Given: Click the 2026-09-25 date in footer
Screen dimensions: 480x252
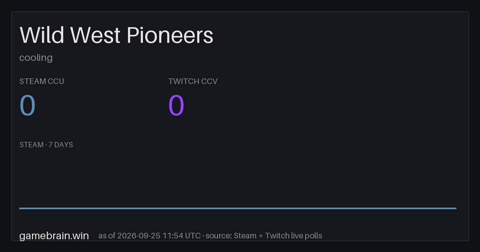Looking at the screenshot, I should 139,236.
